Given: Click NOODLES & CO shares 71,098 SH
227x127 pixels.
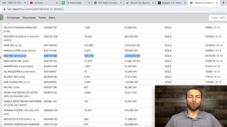Looking at the screenshot, I should tap(131, 119).
